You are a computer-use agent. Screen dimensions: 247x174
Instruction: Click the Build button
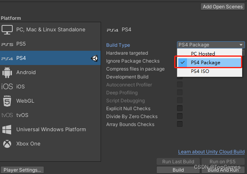(178, 170)
